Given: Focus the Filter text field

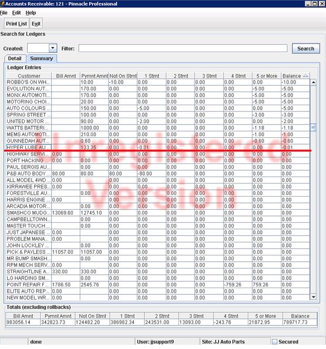Looking at the screenshot, I should (x=183, y=48).
